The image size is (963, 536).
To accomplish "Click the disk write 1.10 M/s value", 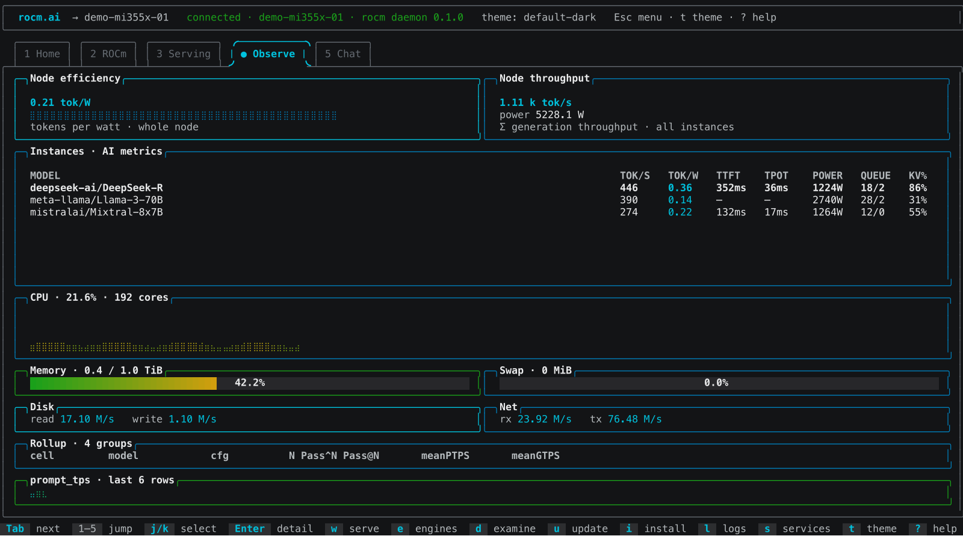I will coord(193,419).
